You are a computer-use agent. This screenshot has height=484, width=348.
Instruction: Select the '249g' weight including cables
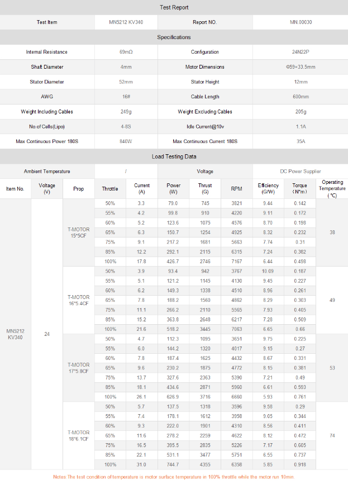point(126,112)
